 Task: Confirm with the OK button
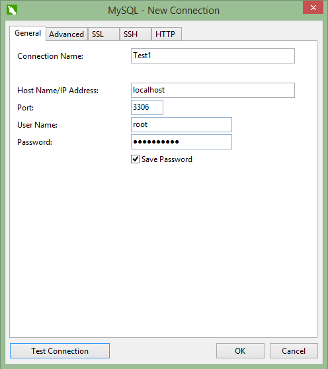[x=240, y=351]
